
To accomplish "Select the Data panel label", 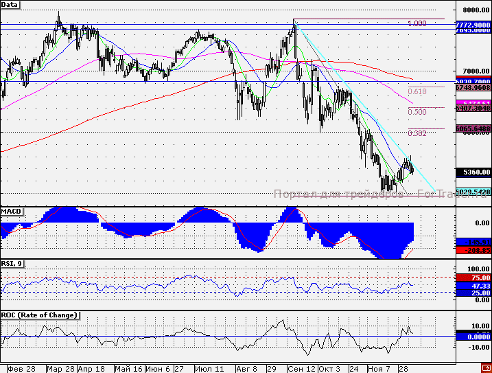I will click(x=10, y=5).
